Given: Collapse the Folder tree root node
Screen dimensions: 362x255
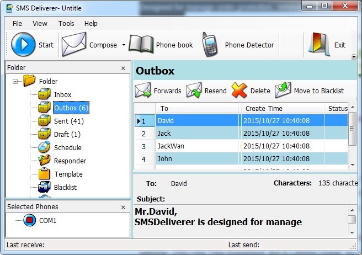Looking at the screenshot, I should pos(15,82).
